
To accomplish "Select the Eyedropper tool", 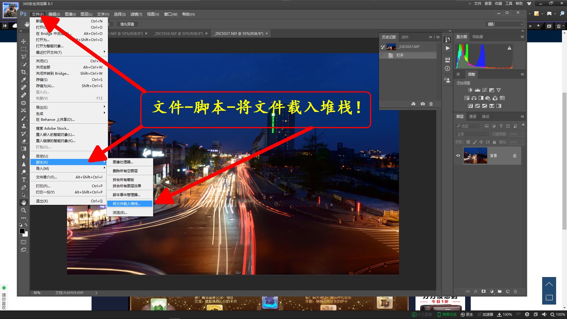I will click(x=24, y=80).
